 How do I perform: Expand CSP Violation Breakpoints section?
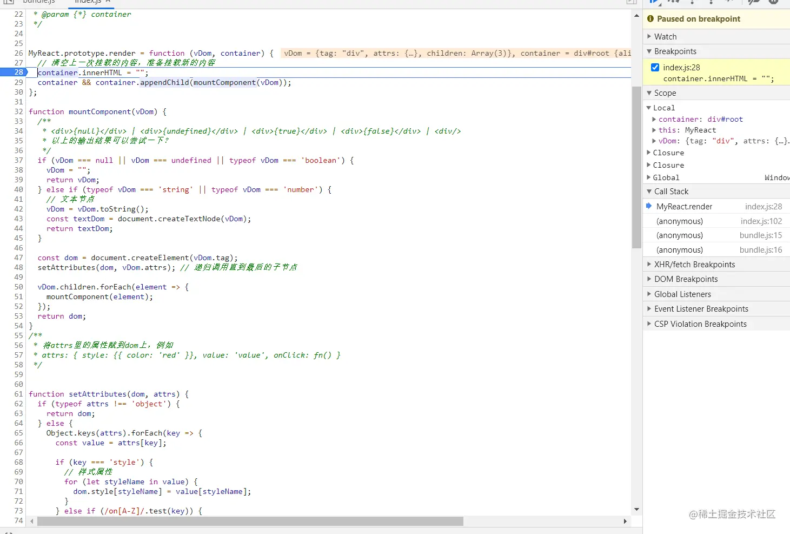coord(649,324)
